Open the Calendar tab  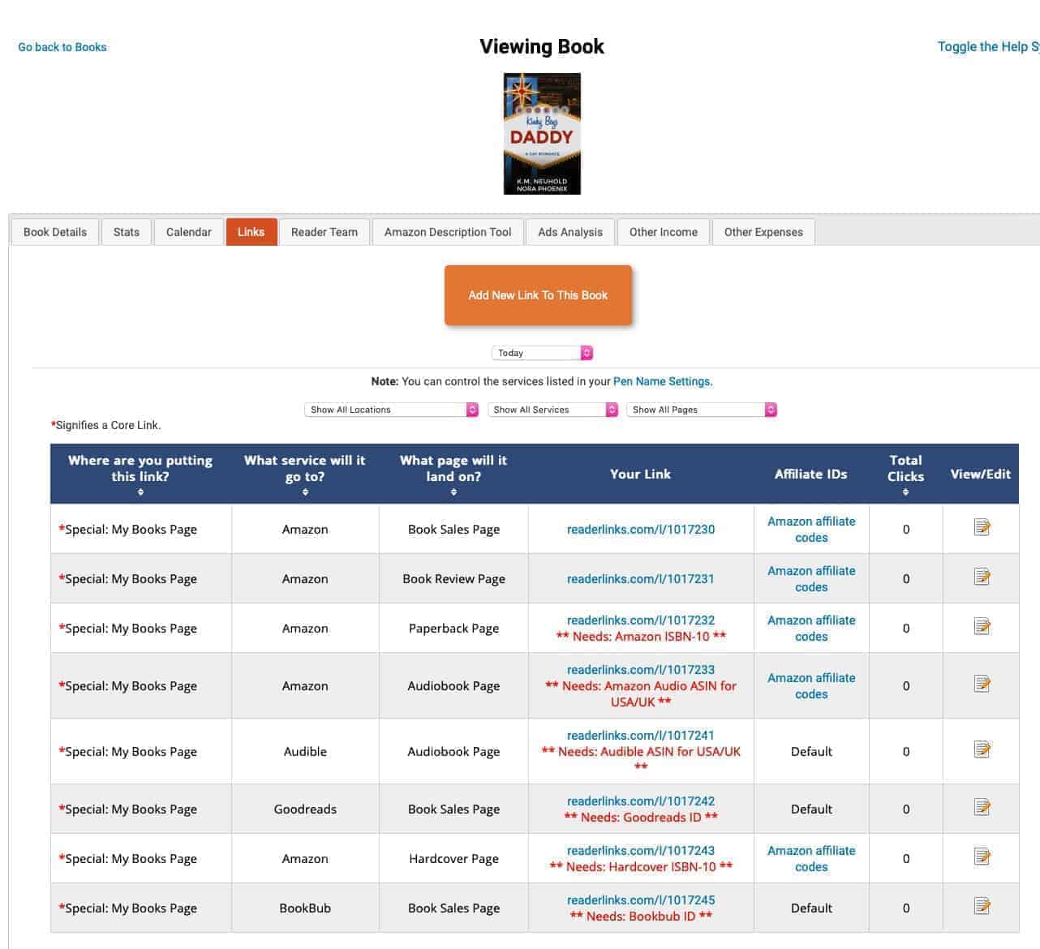click(x=189, y=232)
